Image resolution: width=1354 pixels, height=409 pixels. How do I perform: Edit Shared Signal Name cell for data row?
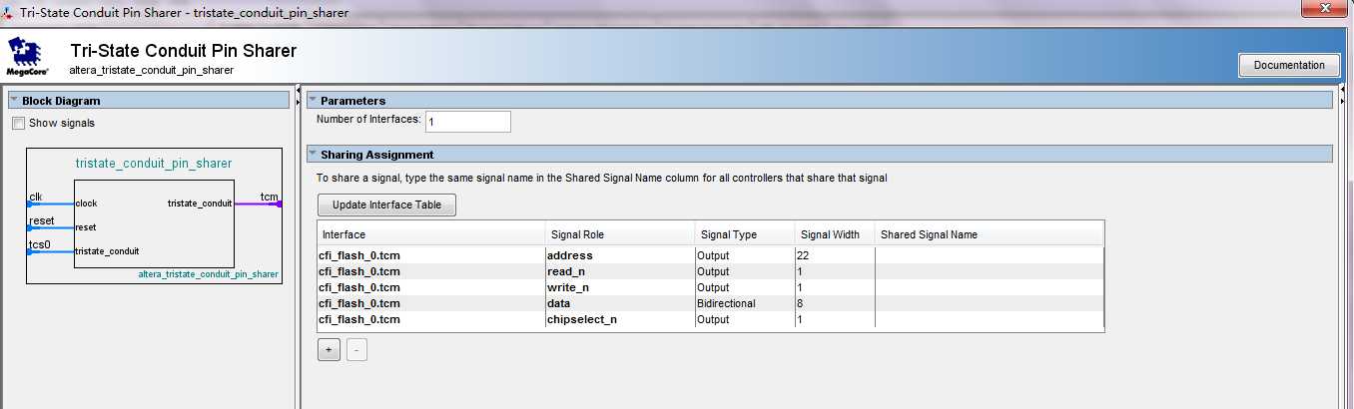(x=990, y=303)
